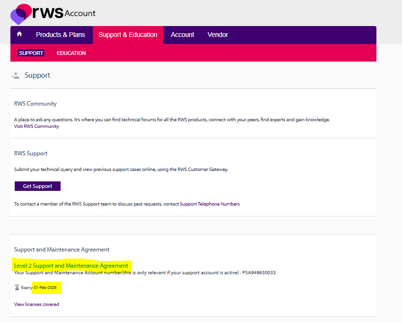Screen dimensions: 402x323
Task: Open the Products & Plans menu
Action: 61,35
